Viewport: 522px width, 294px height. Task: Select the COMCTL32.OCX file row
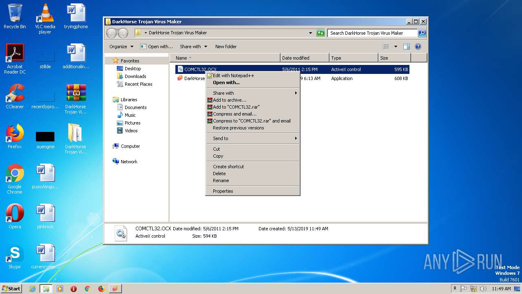[292, 69]
